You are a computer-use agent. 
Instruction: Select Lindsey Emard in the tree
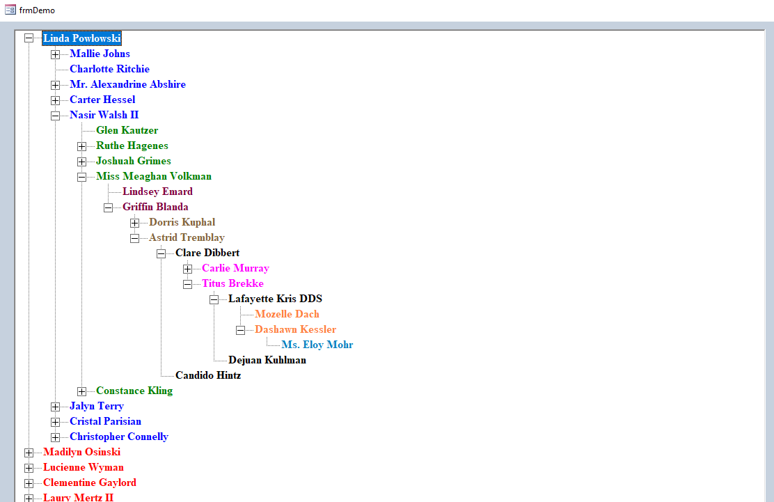157,191
